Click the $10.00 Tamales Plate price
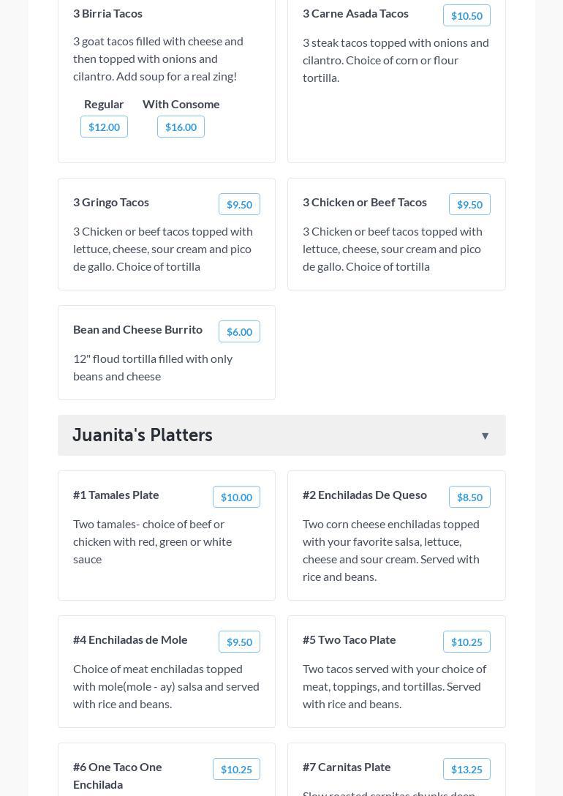 [x=236, y=497]
